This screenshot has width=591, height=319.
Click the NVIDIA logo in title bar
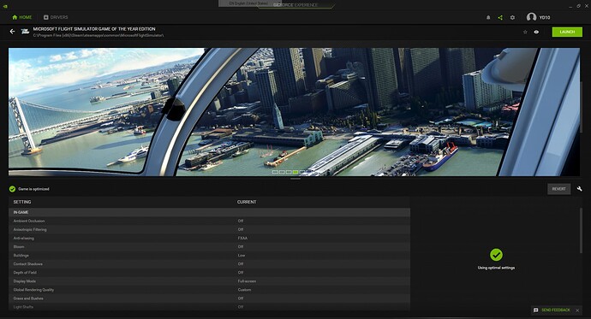point(4,6)
